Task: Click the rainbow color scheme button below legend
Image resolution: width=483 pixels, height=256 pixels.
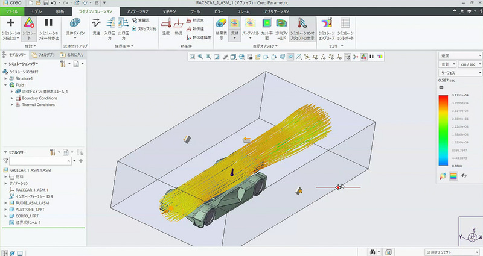Action: click(453, 176)
